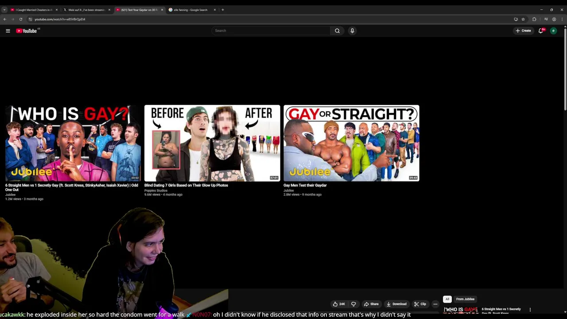This screenshot has width=567, height=319.
Task: Open the tab search dropdown arrow
Action: click(4, 10)
